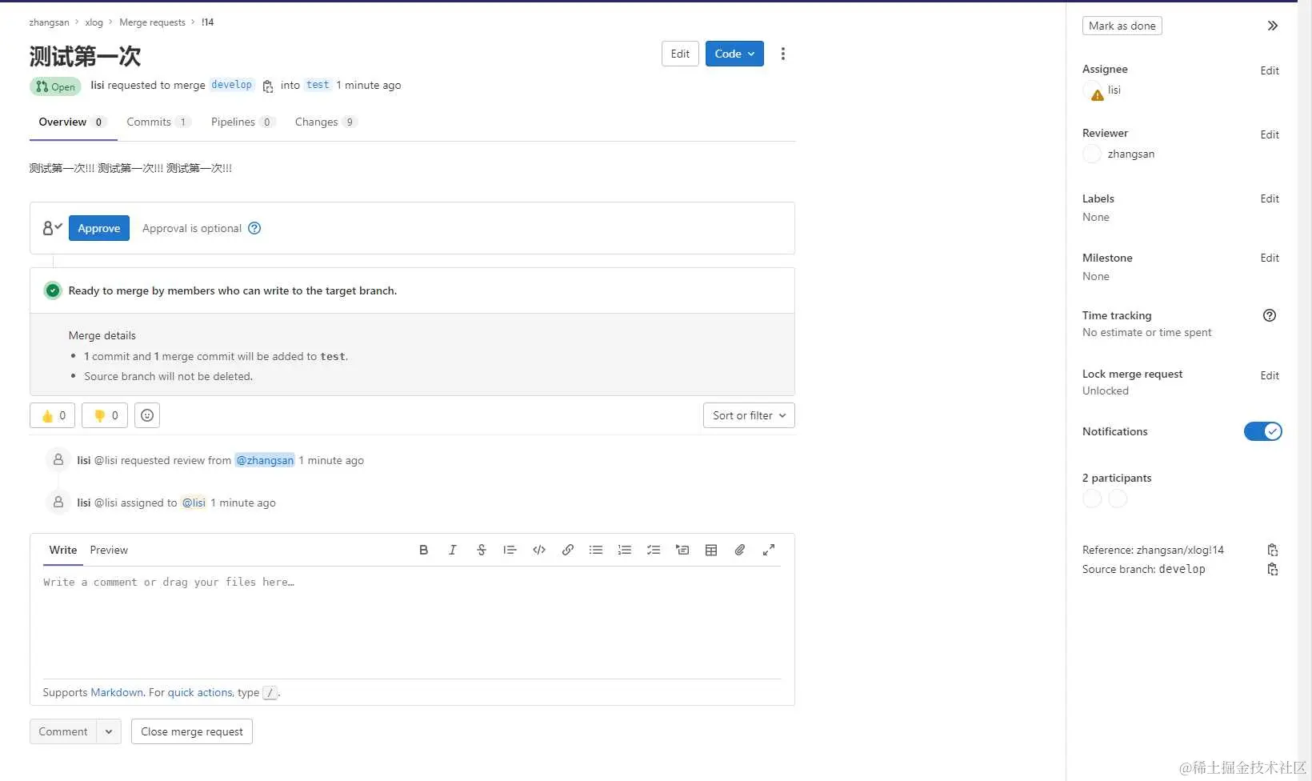1312x781 pixels.
Task: Edit the Reviewer
Action: click(x=1270, y=134)
